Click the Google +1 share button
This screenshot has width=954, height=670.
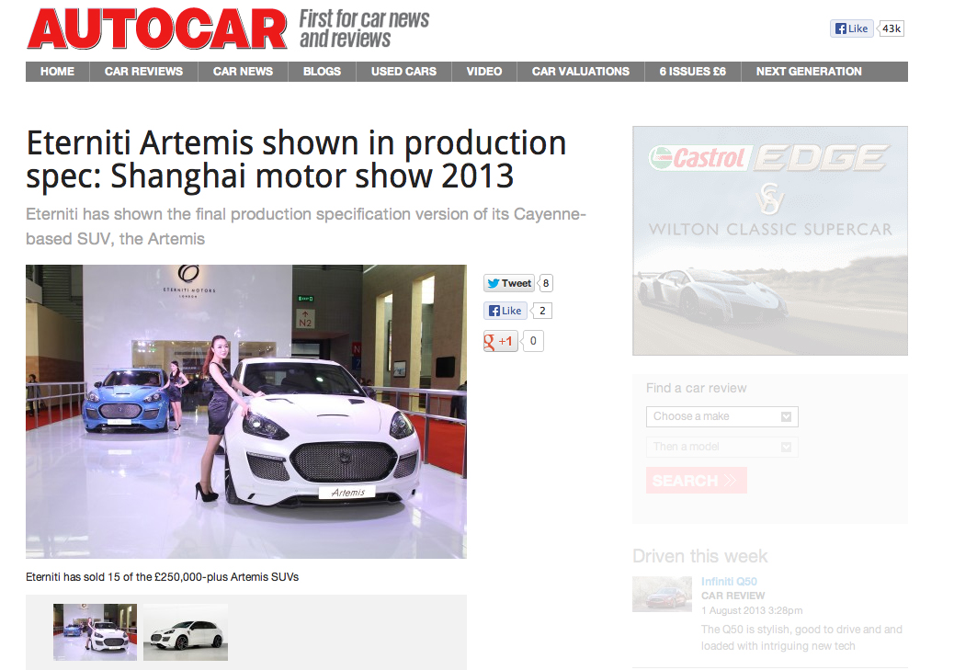pos(502,342)
